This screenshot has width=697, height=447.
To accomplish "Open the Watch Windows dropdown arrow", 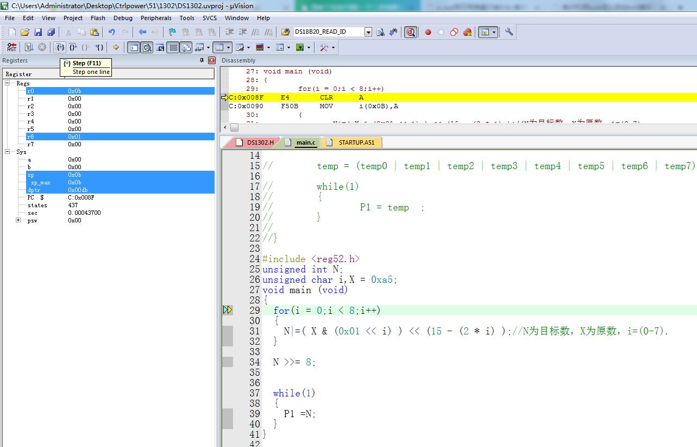I will point(208,47).
